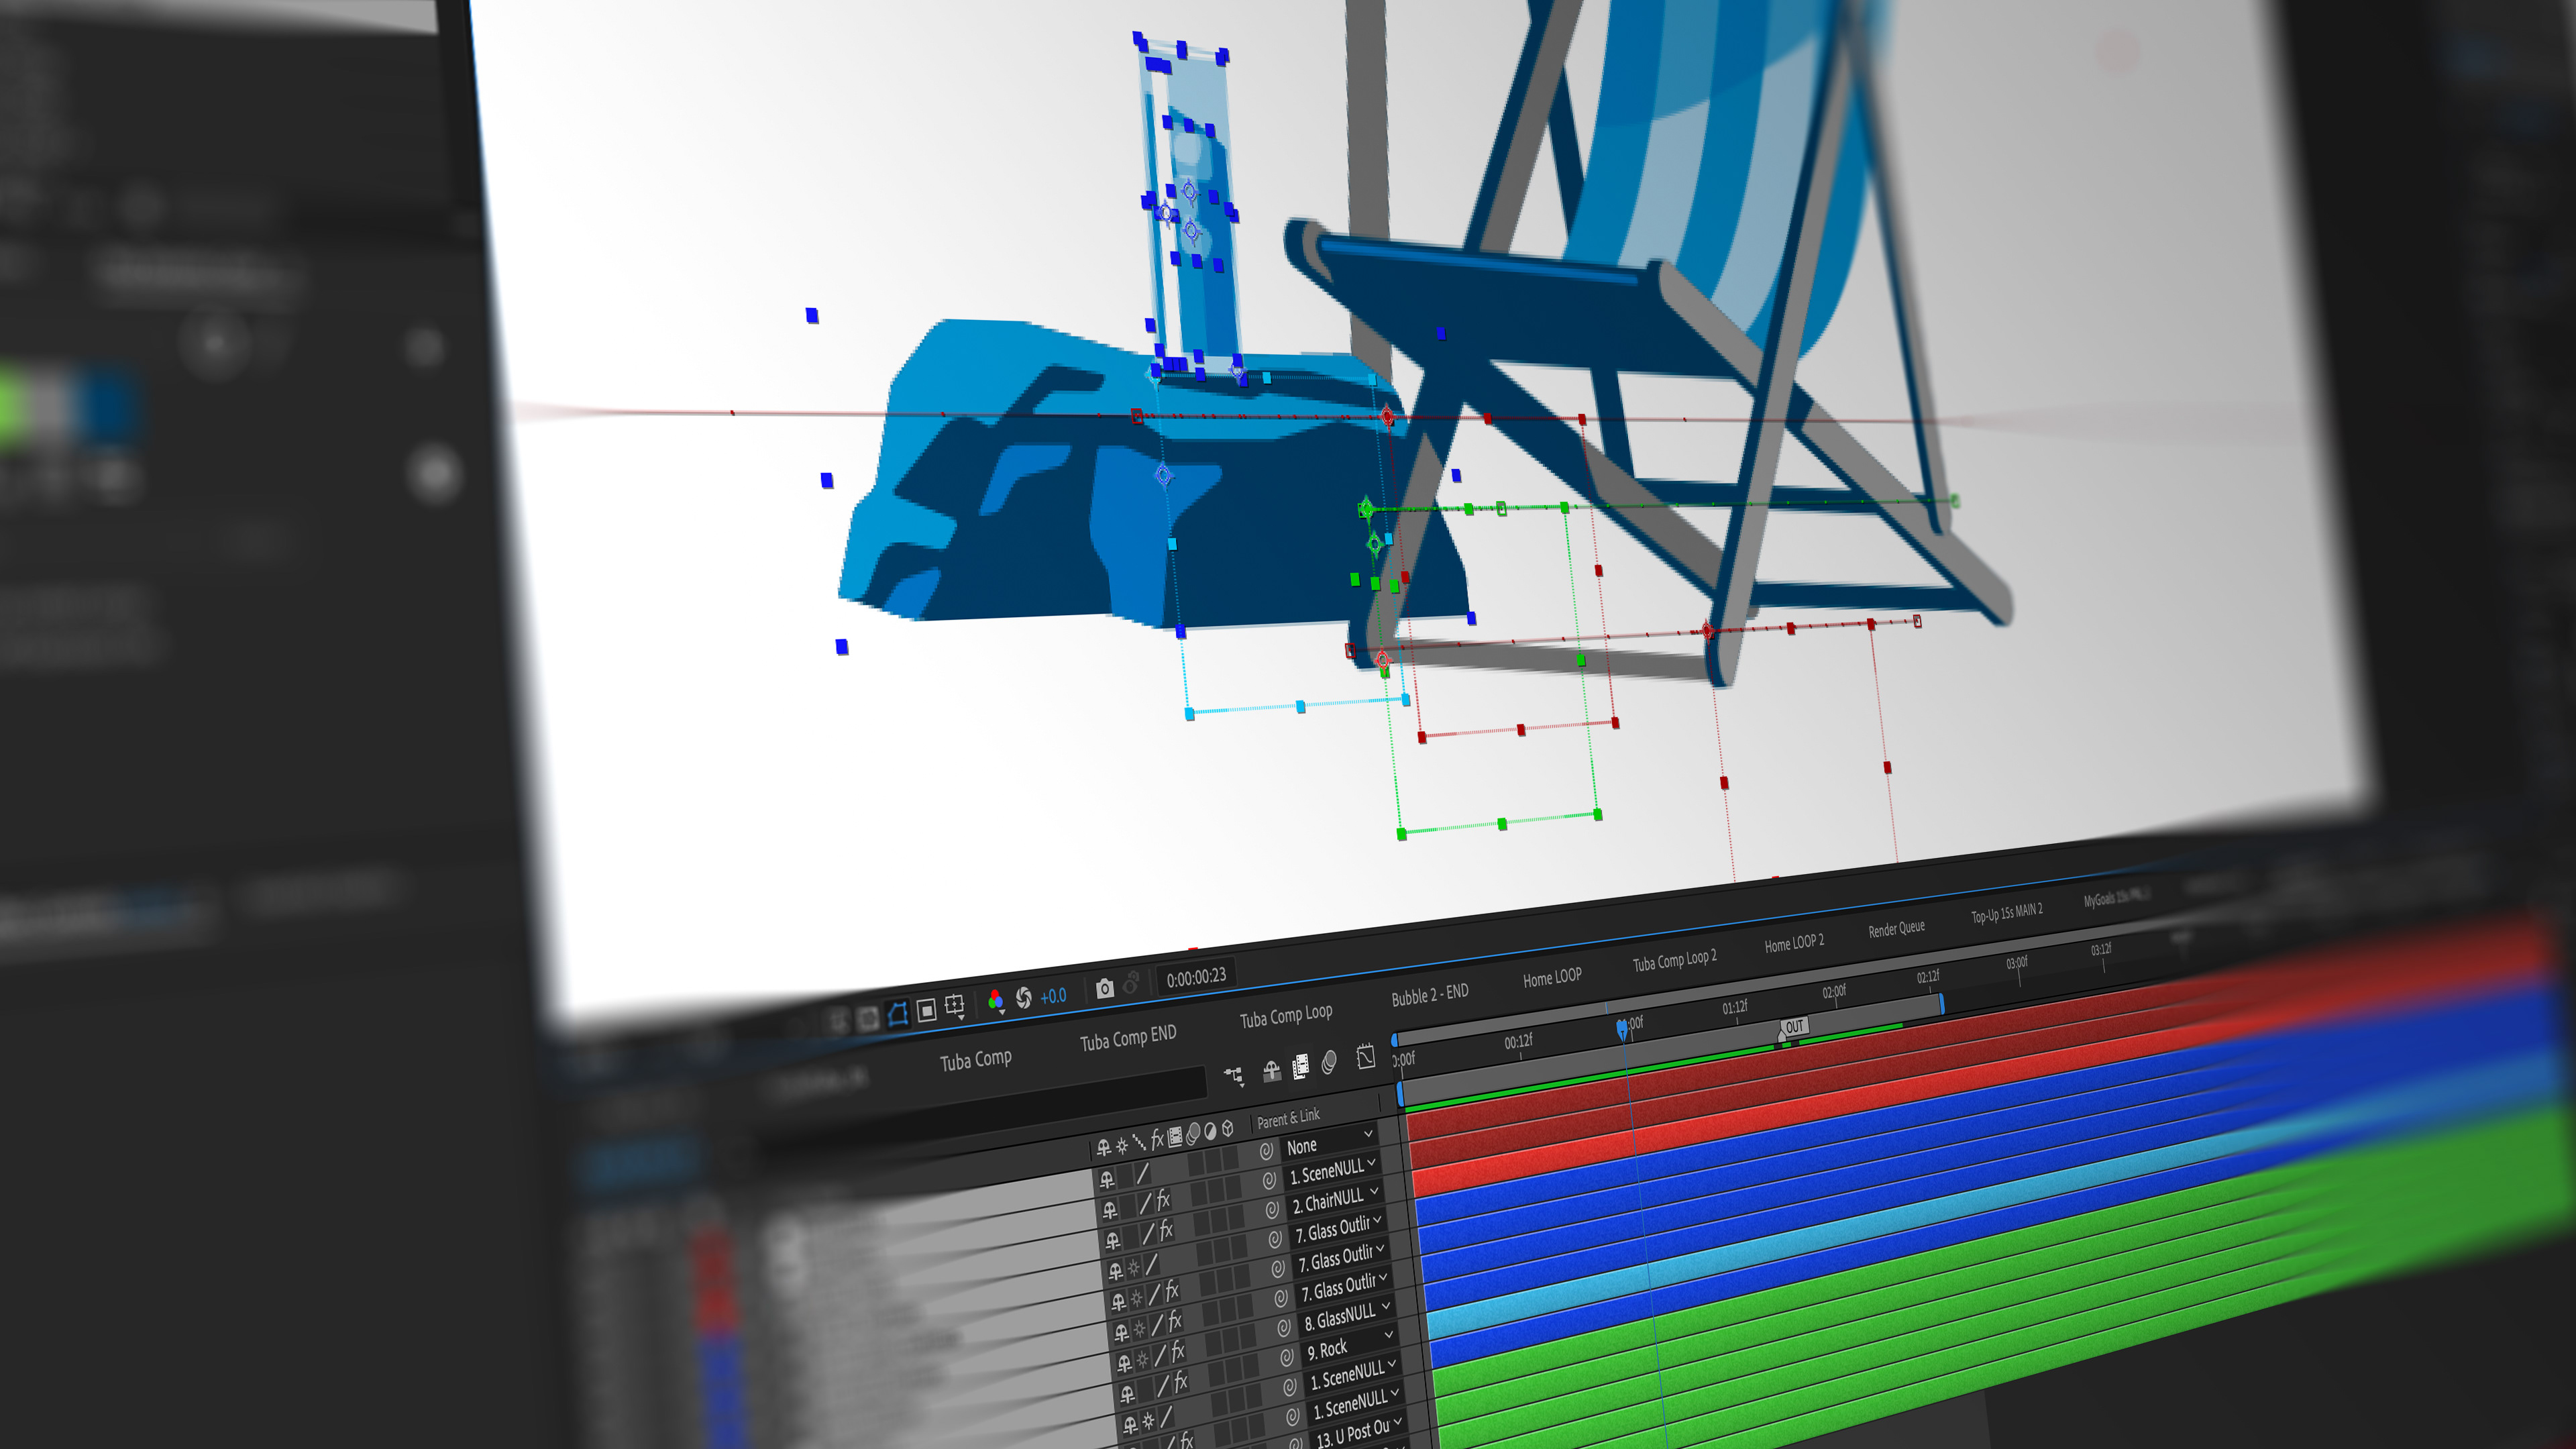Screen dimensions: 2576x1449
Task: Open the grid and guide options icon
Action: 955,1005
